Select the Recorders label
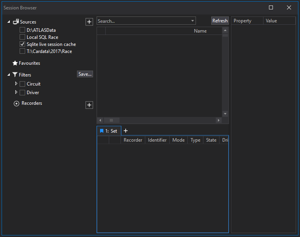The height and width of the screenshot is (237, 300). click(x=32, y=103)
